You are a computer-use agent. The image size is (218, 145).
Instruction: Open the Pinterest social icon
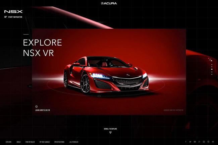204,142
